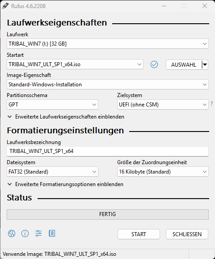215x259 pixels.
Task: Open the Zuordnungseinheit cluster size dropdown
Action: (x=163, y=172)
